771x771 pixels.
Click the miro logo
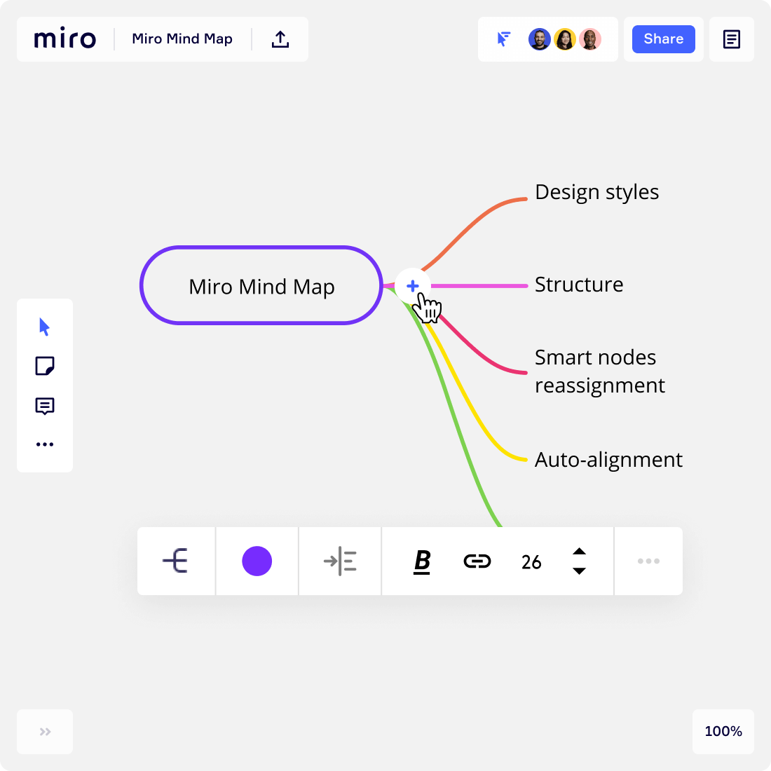[x=65, y=39]
